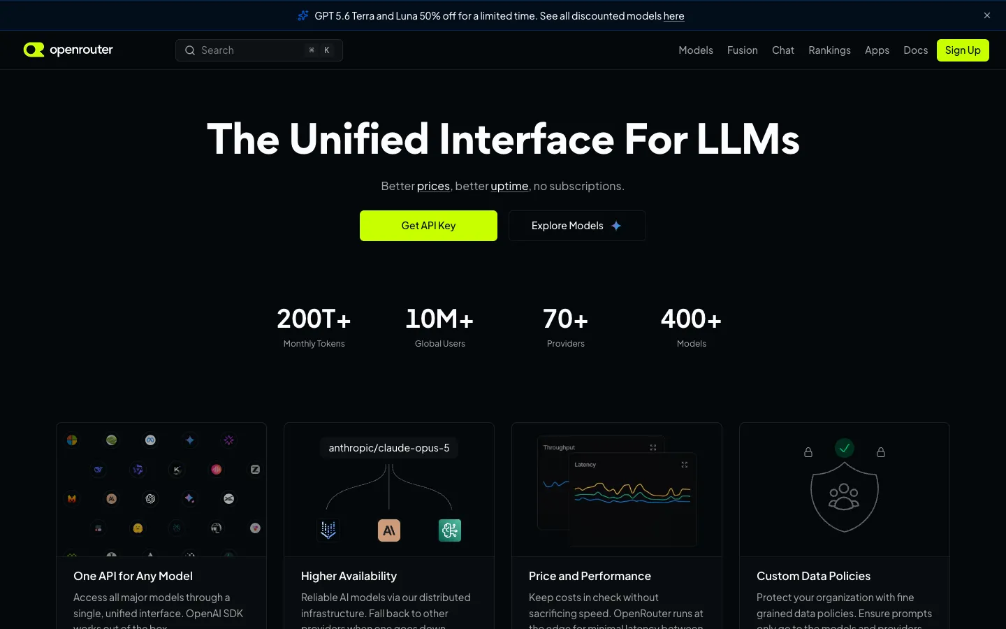The height and width of the screenshot is (629, 1006).
Task: Click the red-pink waveform provider icon
Action: (x=217, y=470)
